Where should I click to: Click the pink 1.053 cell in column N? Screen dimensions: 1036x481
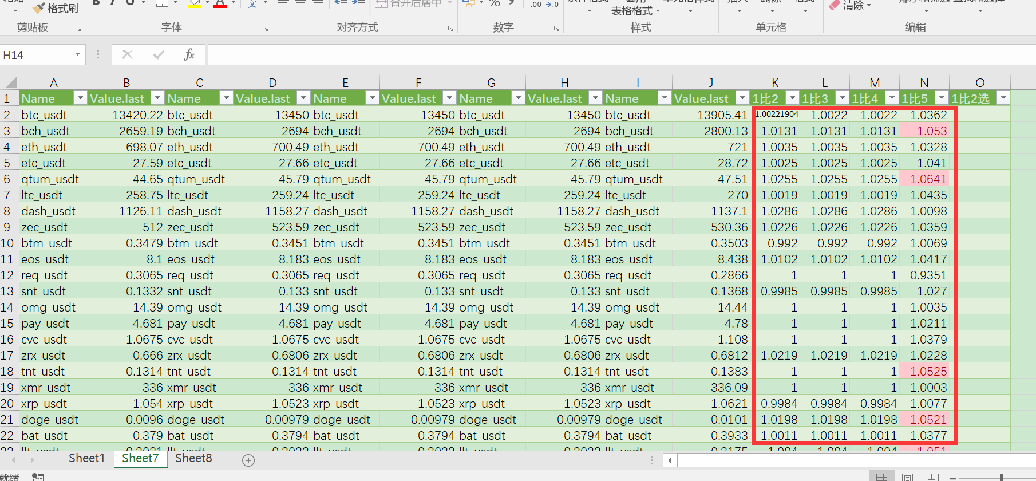(x=924, y=131)
